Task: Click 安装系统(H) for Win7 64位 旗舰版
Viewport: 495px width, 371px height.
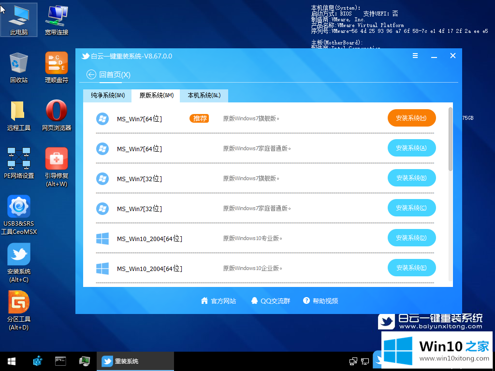Action: click(412, 118)
